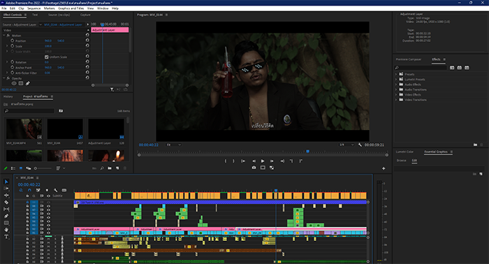Create 4-point polygon mask under Opacity
The width and height of the screenshot is (489, 264).
(21, 83)
